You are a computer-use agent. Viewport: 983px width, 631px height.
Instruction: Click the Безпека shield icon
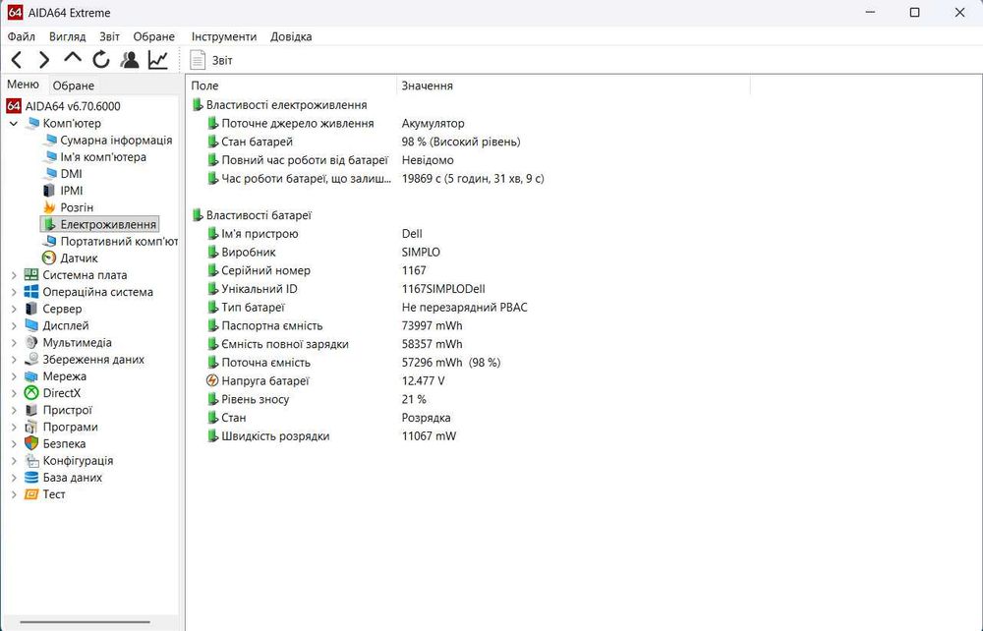pyautogui.click(x=31, y=443)
